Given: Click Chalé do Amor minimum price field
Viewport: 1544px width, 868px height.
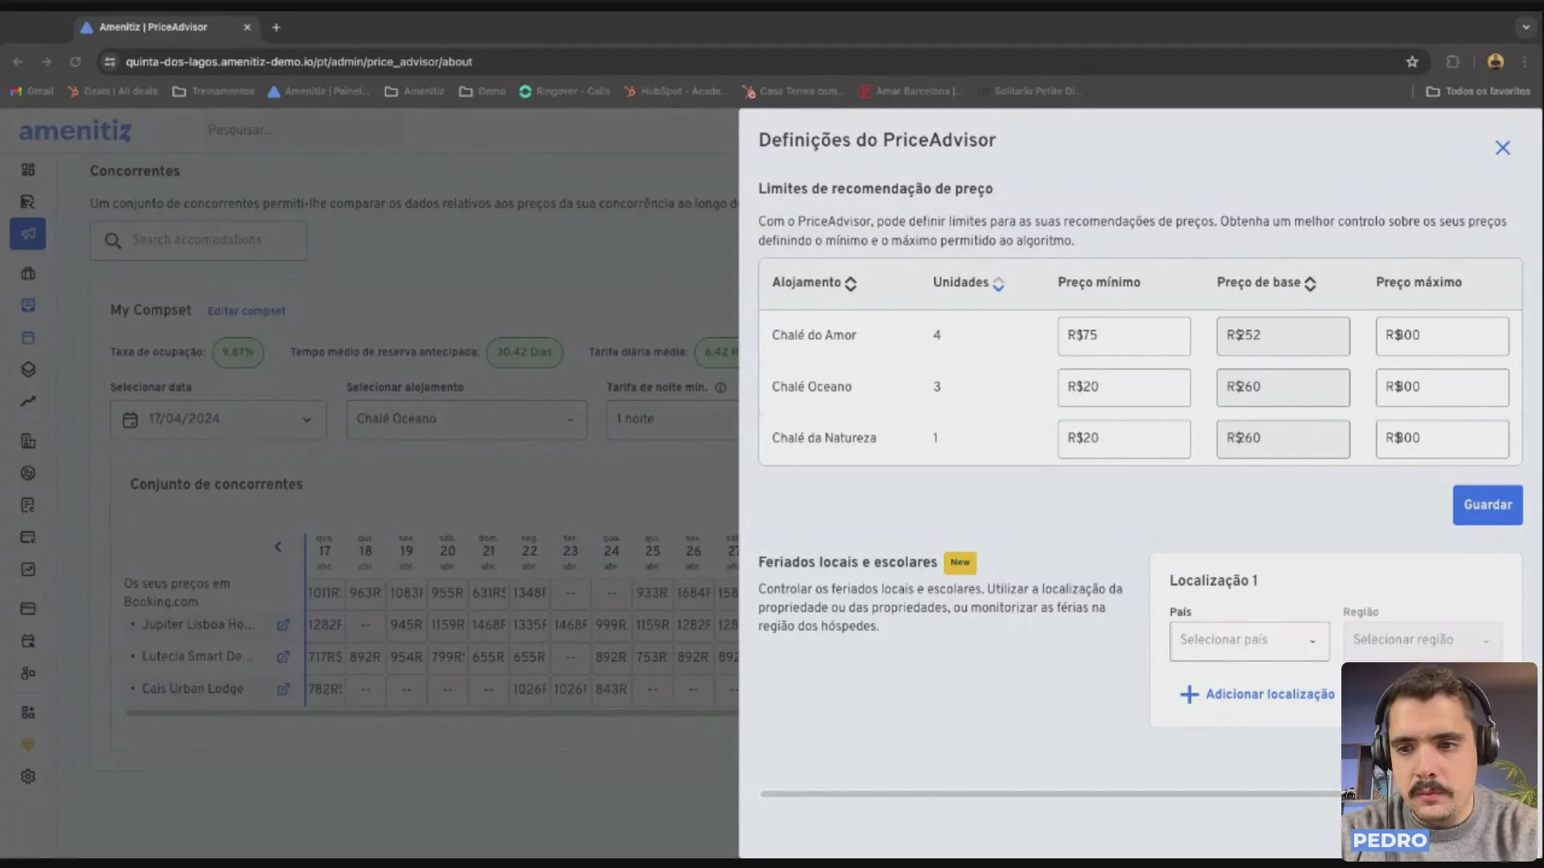Looking at the screenshot, I should (1123, 336).
